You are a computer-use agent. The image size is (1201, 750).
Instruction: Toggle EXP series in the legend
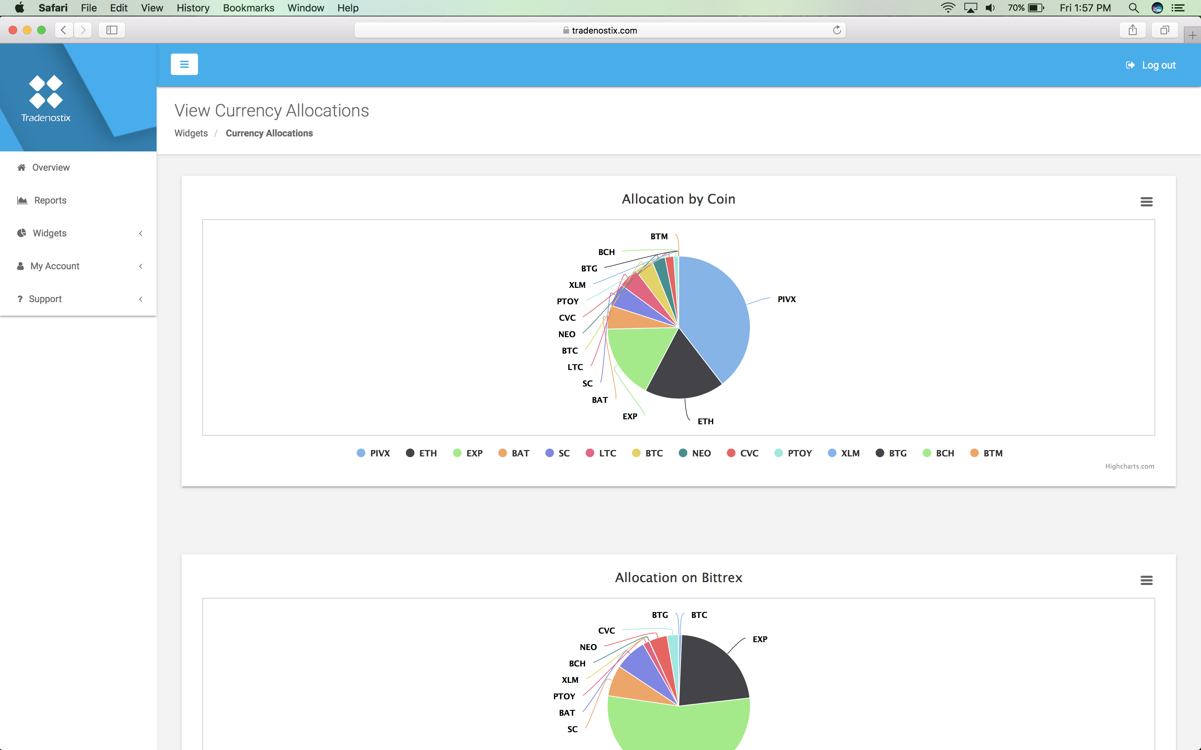(468, 453)
